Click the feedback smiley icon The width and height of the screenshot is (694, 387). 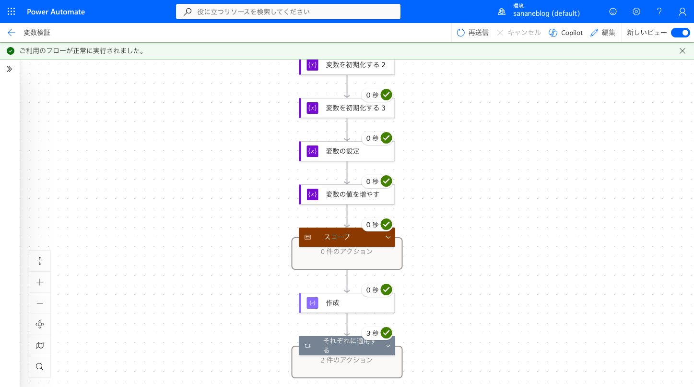613,12
